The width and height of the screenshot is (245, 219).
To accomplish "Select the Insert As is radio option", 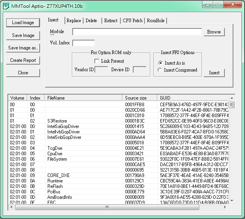I will [x=160, y=63].
